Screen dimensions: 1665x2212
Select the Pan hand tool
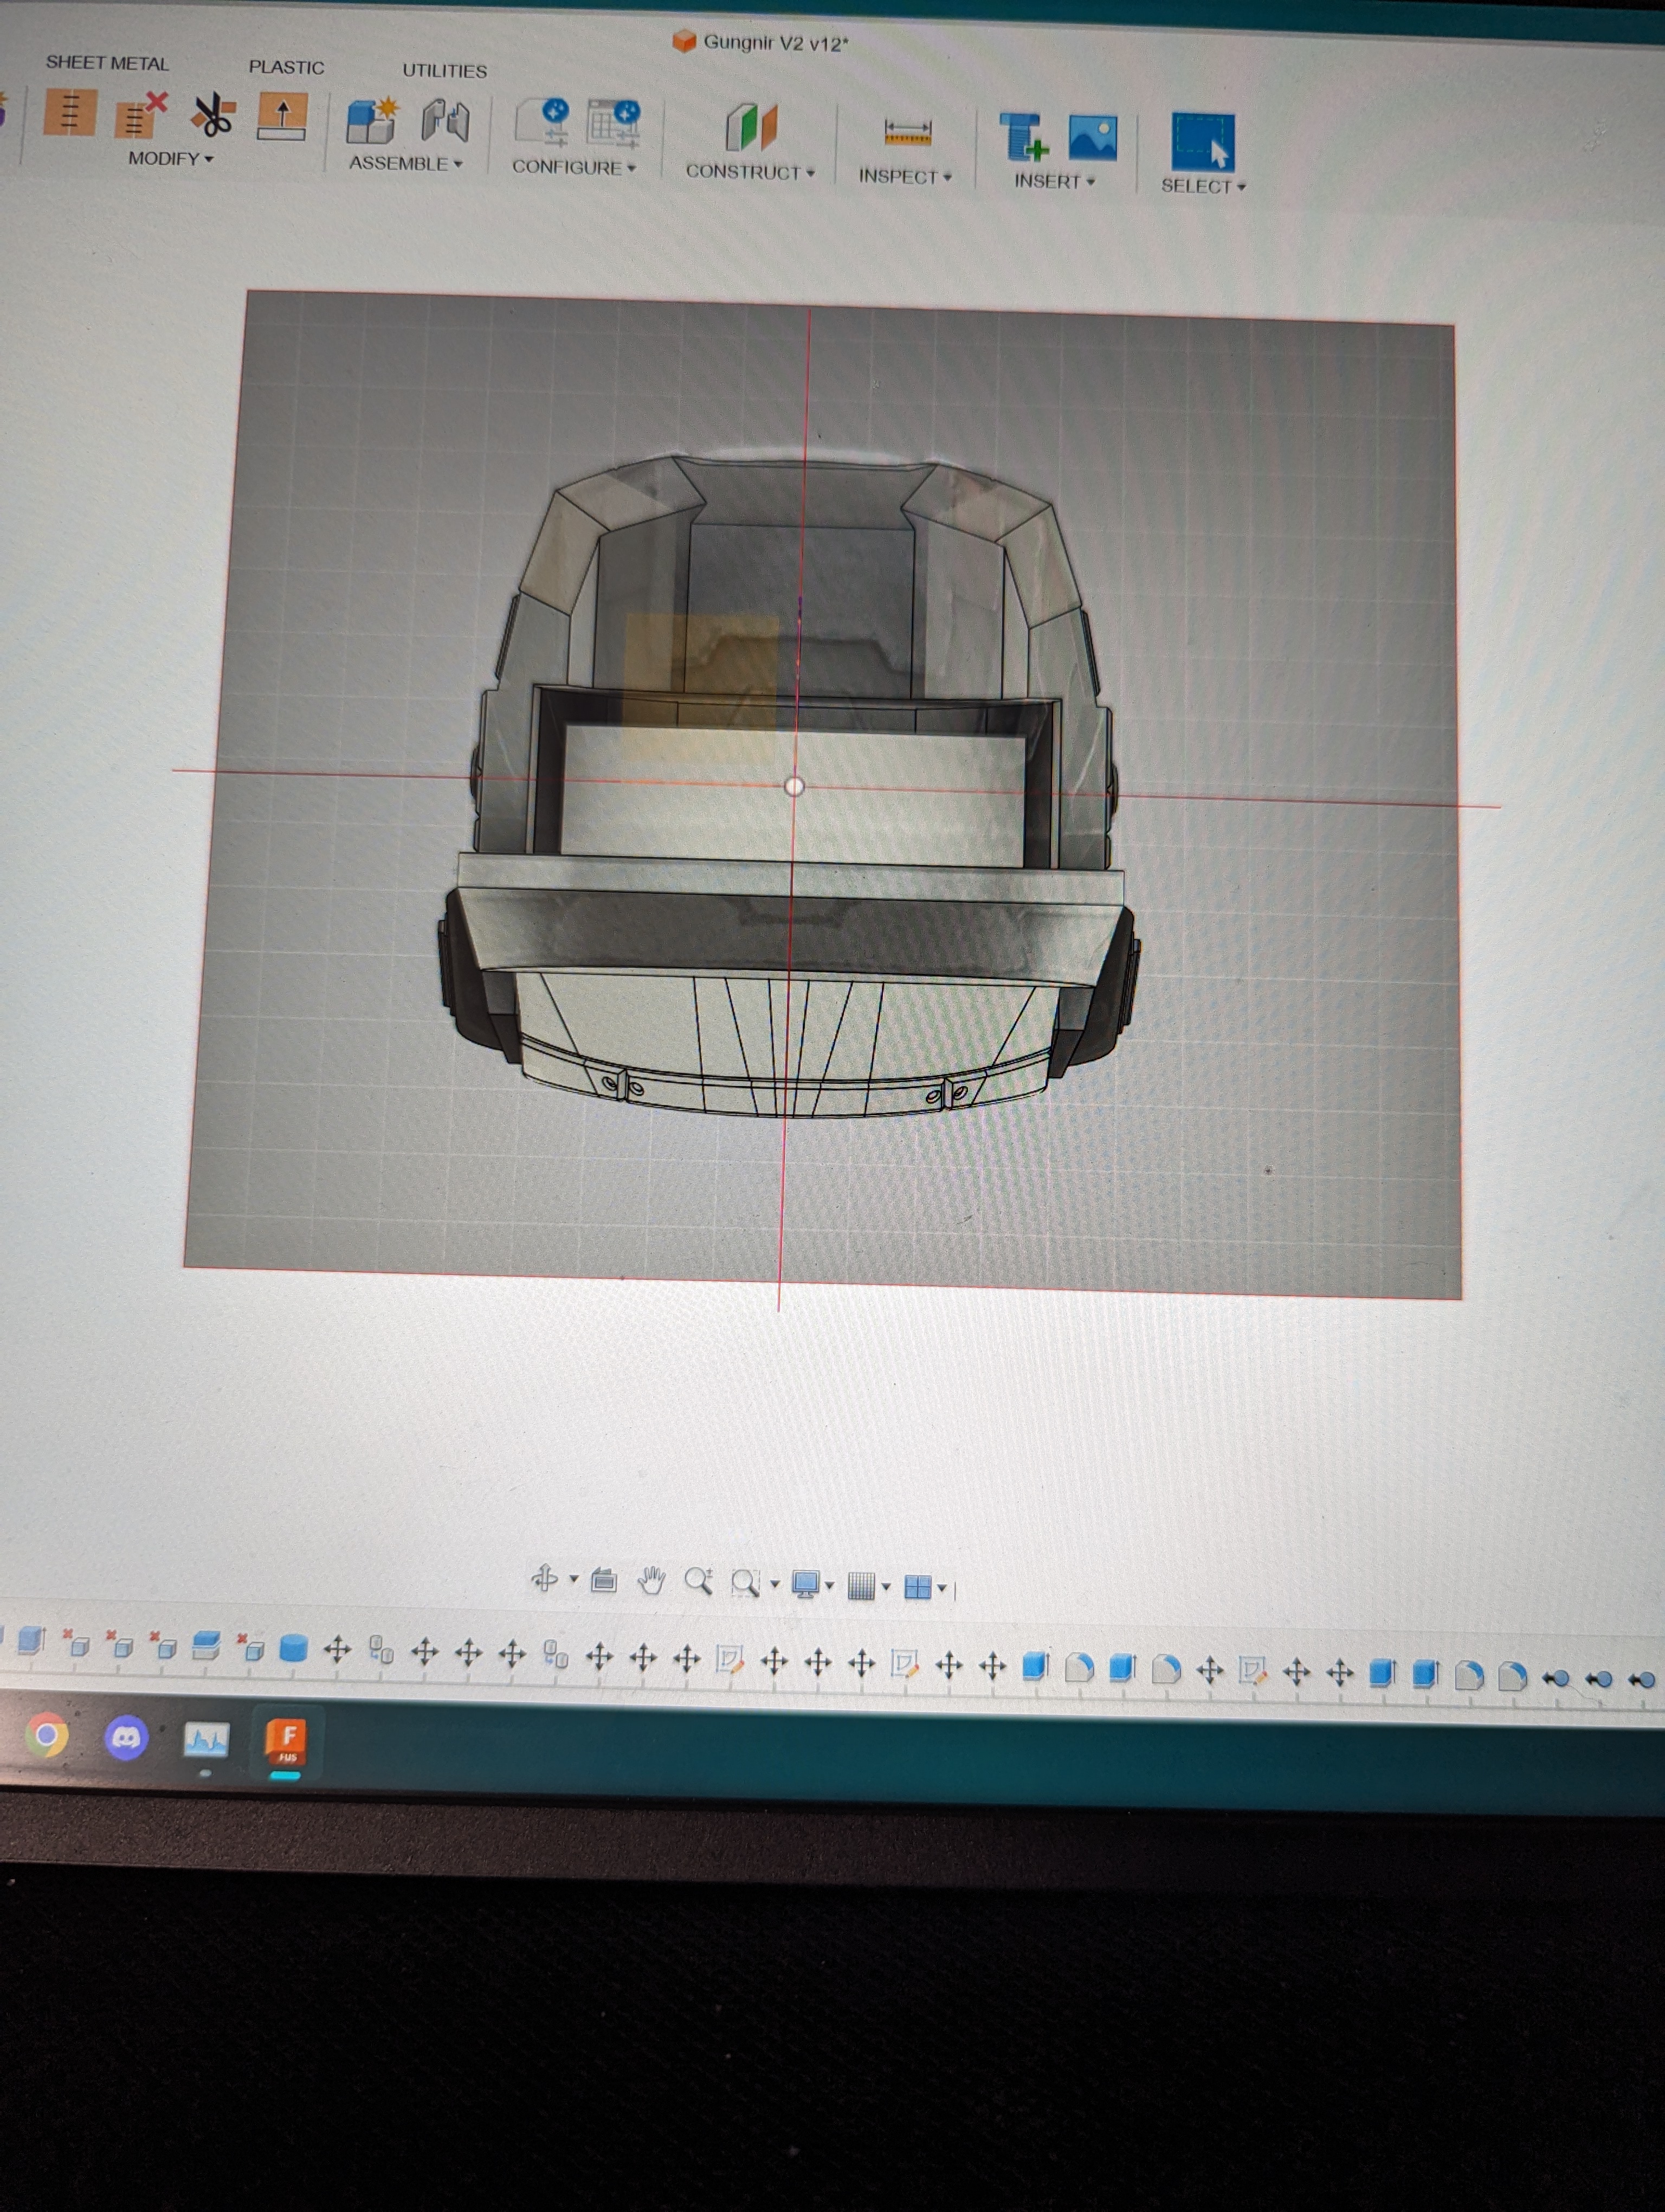[x=650, y=1581]
